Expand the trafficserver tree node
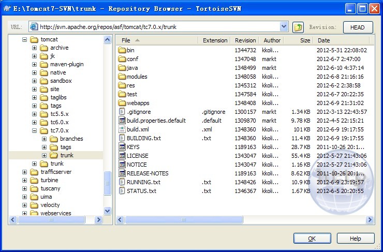Screen dimensions: 383x252 [24, 172]
